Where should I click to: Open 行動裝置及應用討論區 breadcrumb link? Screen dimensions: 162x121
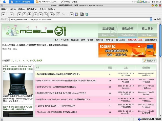[x=37, y=45]
